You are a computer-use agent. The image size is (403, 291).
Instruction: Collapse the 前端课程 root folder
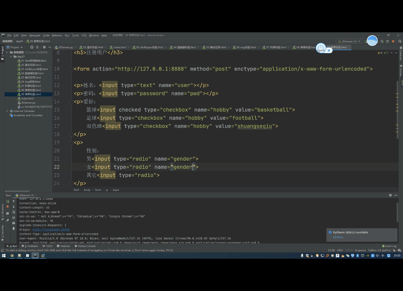click(7, 52)
